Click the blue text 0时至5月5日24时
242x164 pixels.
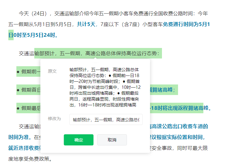click(x=34, y=35)
